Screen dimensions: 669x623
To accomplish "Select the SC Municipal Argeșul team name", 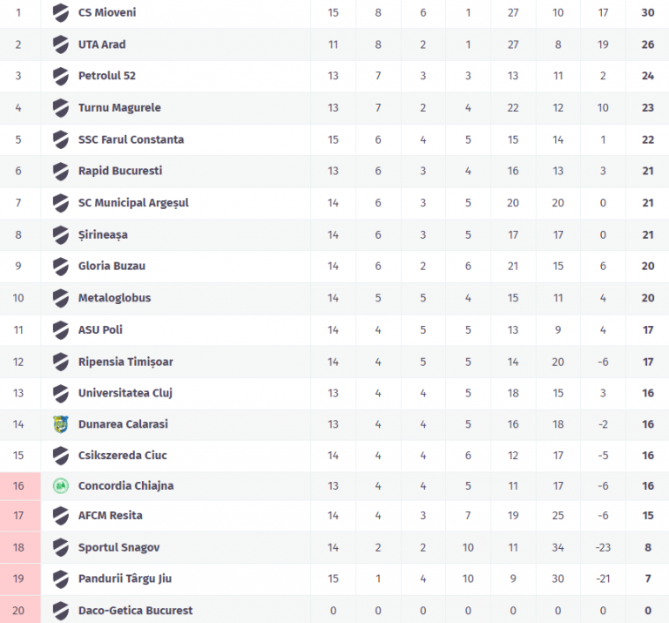I will 133,203.
